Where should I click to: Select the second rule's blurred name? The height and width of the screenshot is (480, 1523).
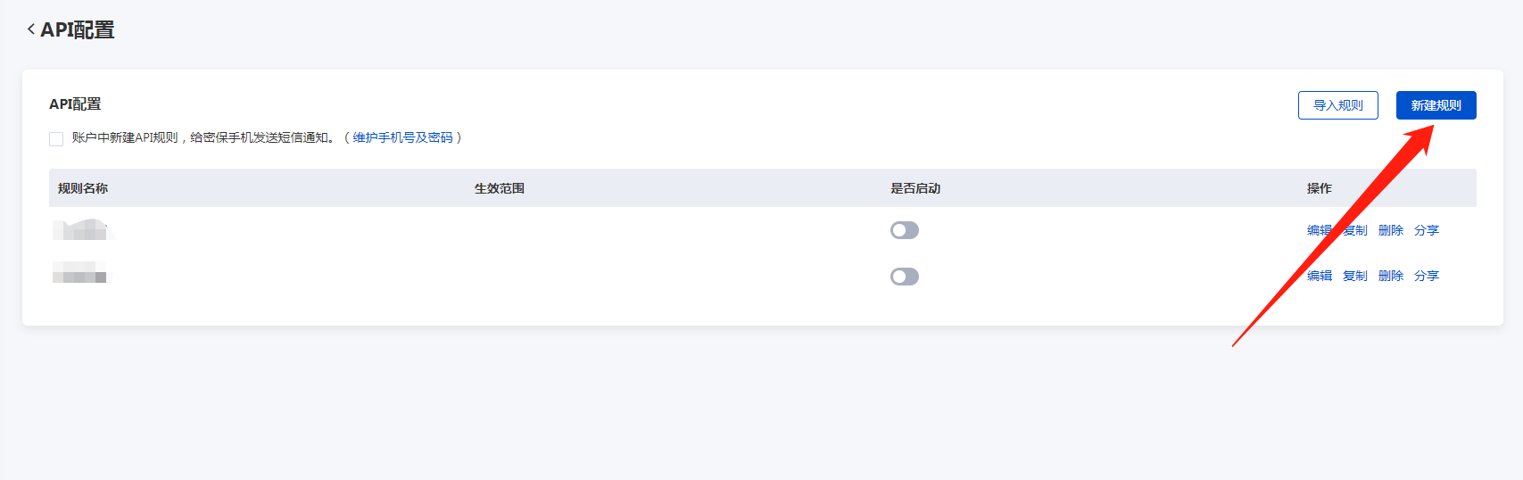(79, 273)
